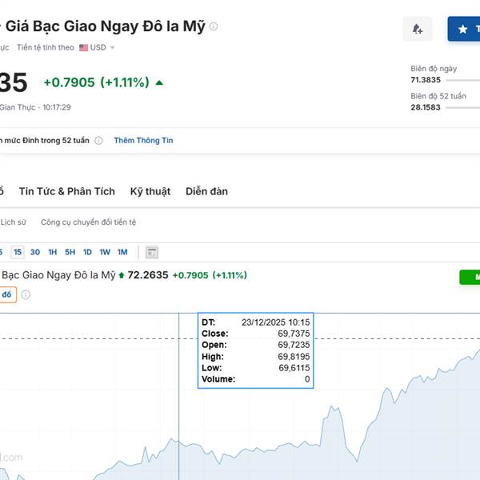Open the chart layout icon after 1M
The image size is (480, 480).
[x=152, y=252]
